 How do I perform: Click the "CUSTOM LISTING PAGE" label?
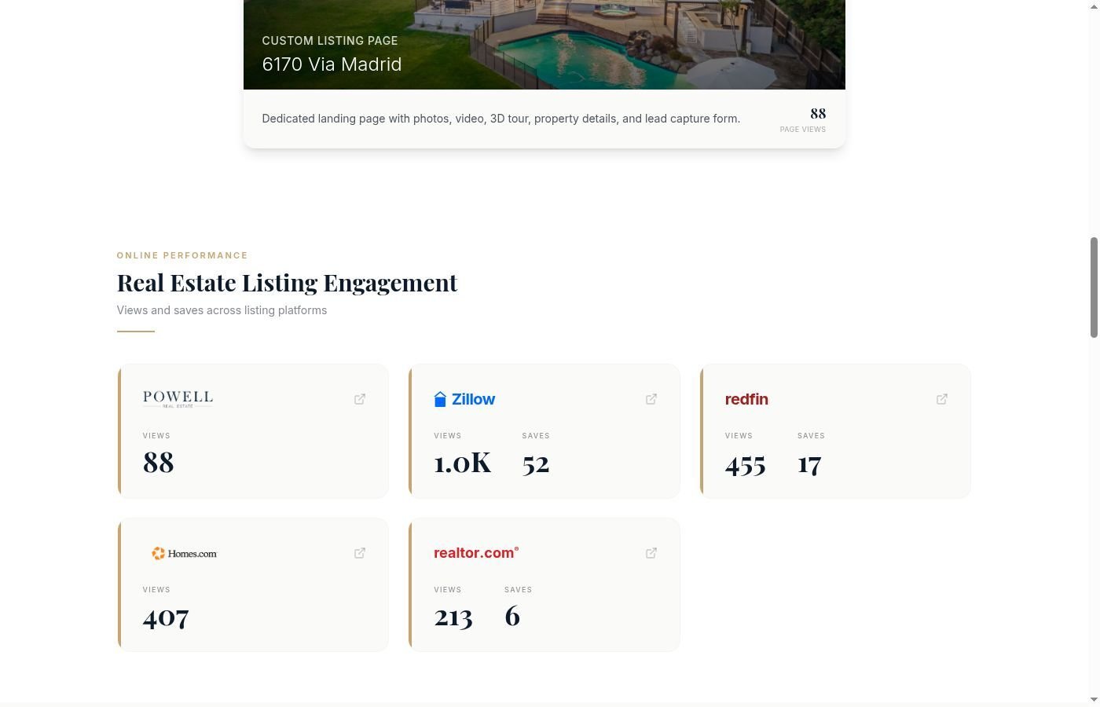[x=330, y=41]
